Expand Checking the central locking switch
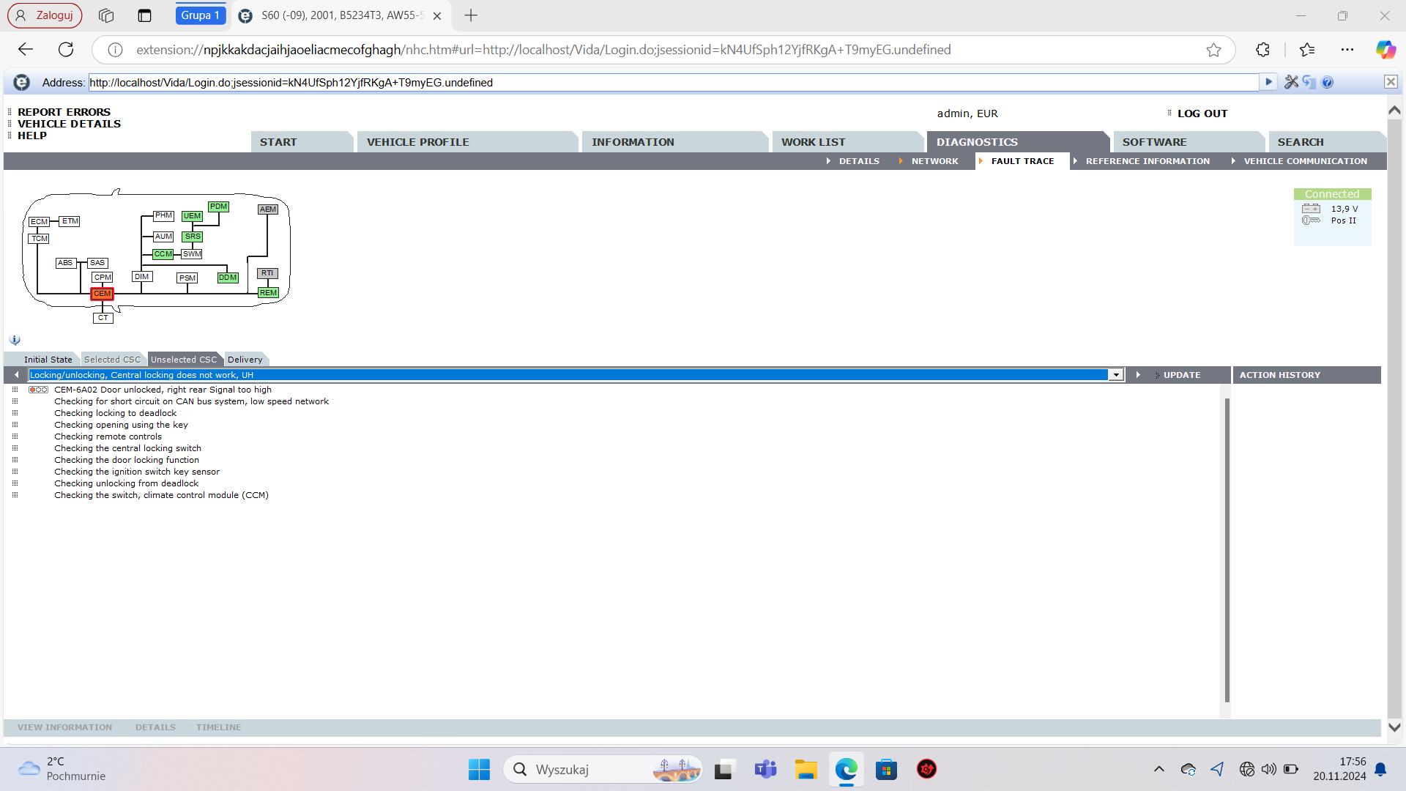The width and height of the screenshot is (1406, 791). 15,448
